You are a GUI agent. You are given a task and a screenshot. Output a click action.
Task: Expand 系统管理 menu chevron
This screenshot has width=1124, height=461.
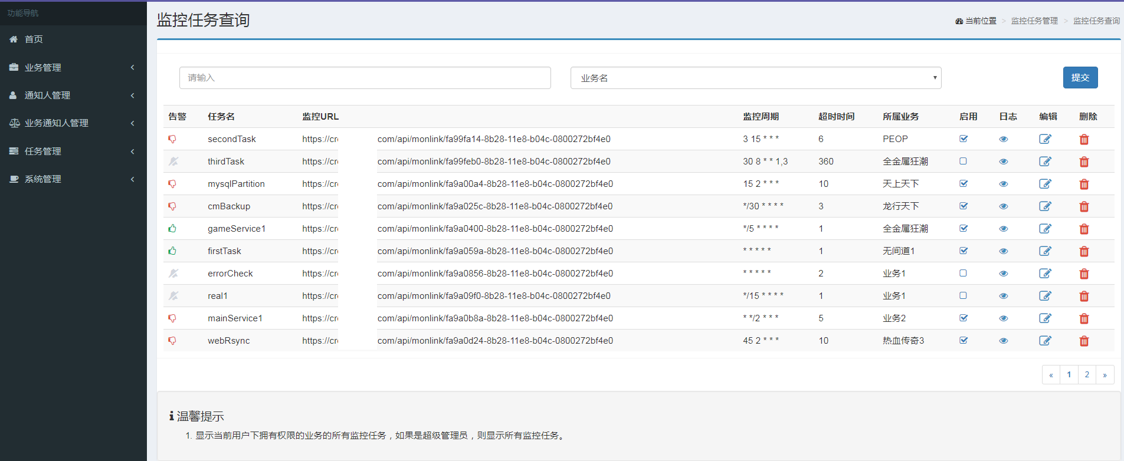[133, 179]
